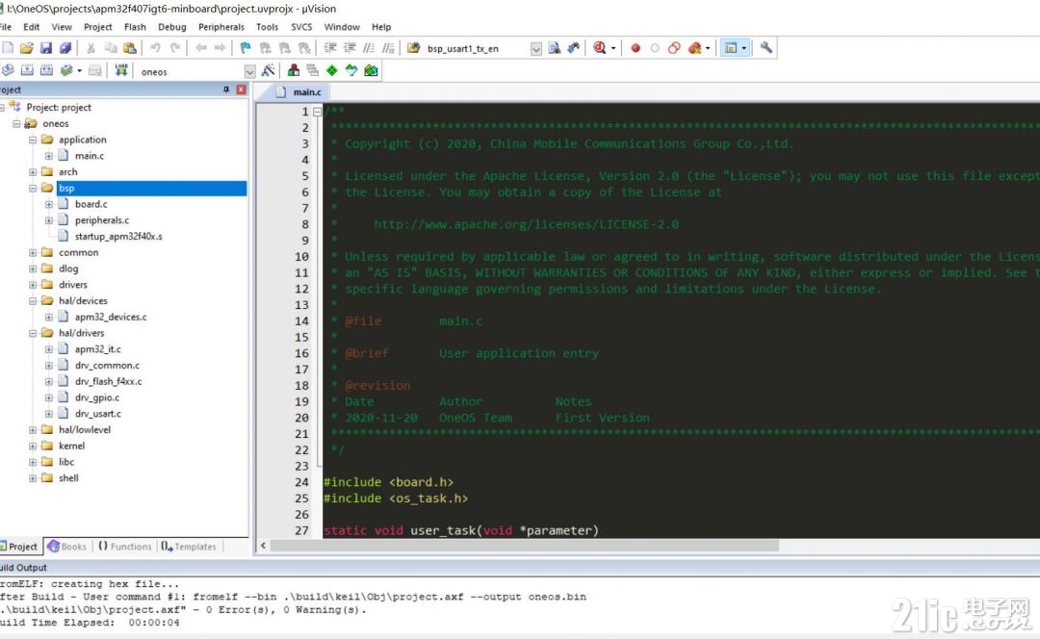The height and width of the screenshot is (639, 1040).
Task: Click the editor's horizontal scrollbar thumb
Action: tap(524, 546)
